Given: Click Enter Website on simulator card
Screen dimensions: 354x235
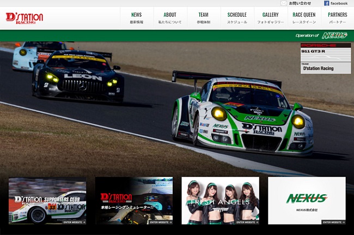Looking at the screenshot, I should coord(161,222).
